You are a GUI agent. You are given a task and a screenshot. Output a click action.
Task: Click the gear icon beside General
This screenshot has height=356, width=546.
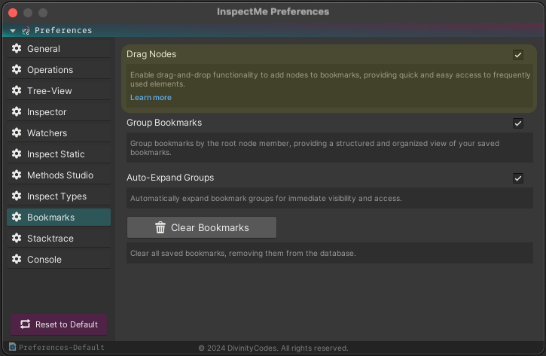17,48
